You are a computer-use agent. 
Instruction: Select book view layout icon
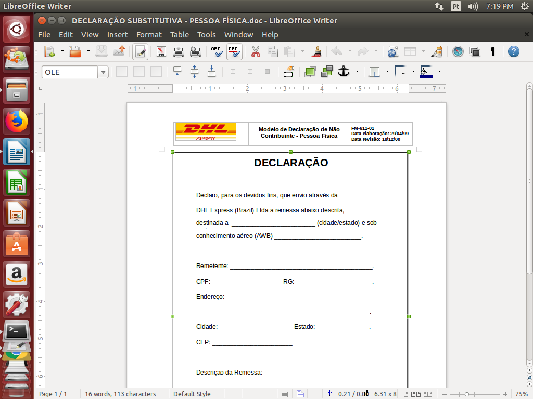428,394
